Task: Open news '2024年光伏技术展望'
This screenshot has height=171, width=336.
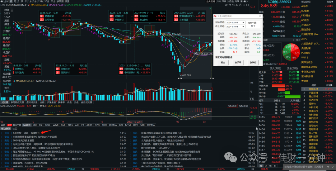Action: tap(24, 140)
